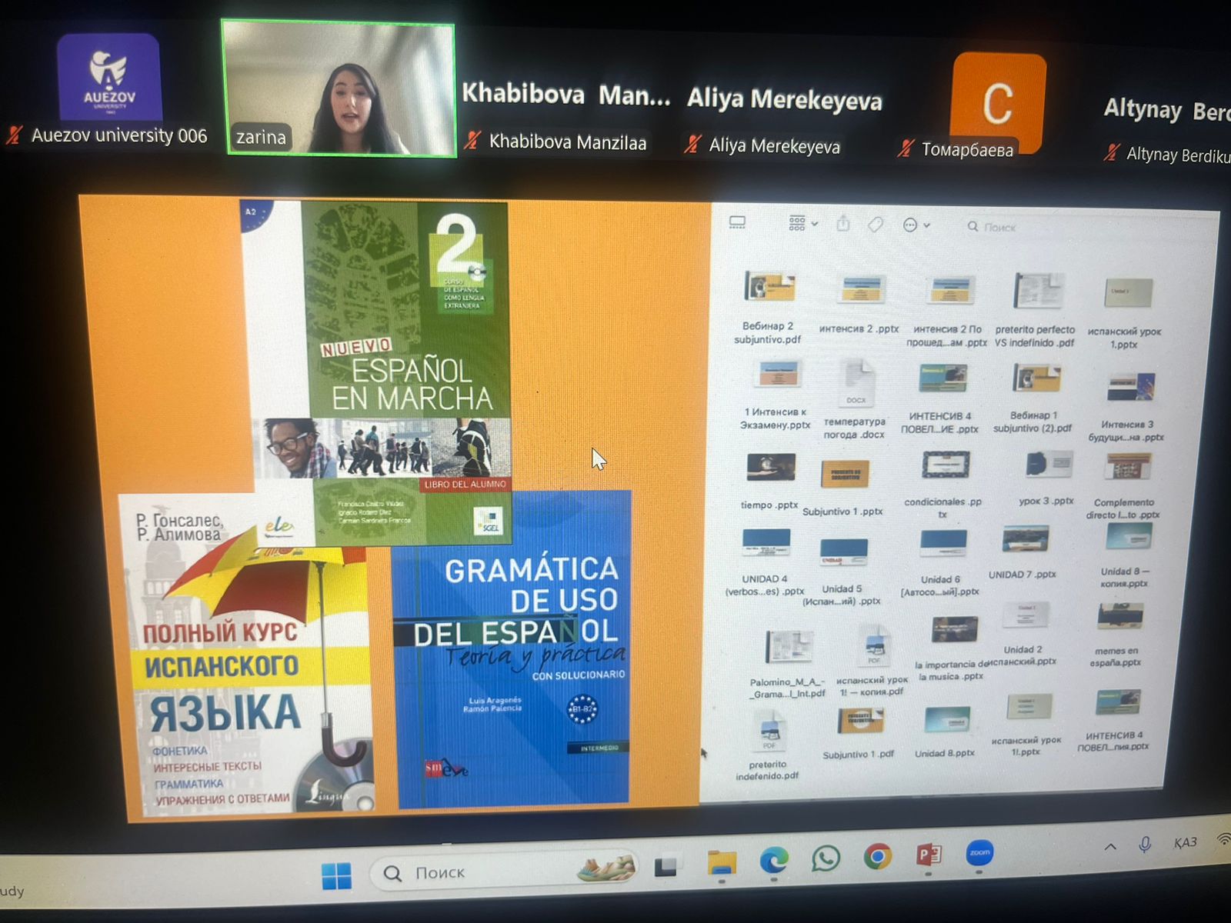This screenshot has width=1231, height=923.
Task: Select интенсив 2 По прошед...ам .pptx file
Action: [951, 291]
